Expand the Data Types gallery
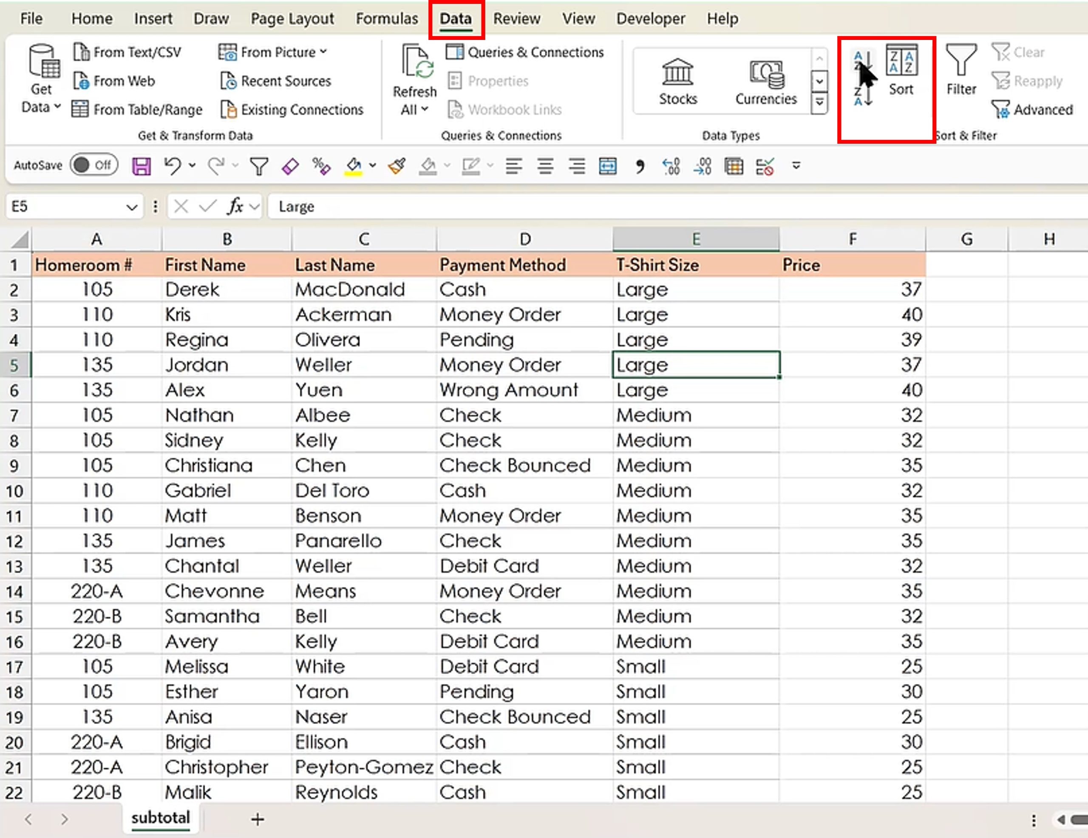Viewport: 1088px width, 838px height. pyautogui.click(x=819, y=103)
